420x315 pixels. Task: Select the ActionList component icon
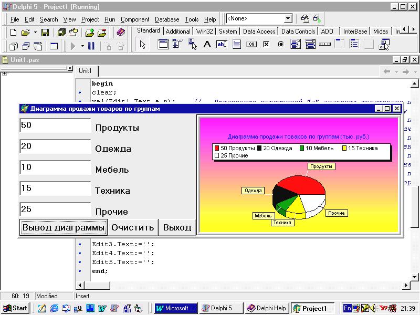pos(384,45)
